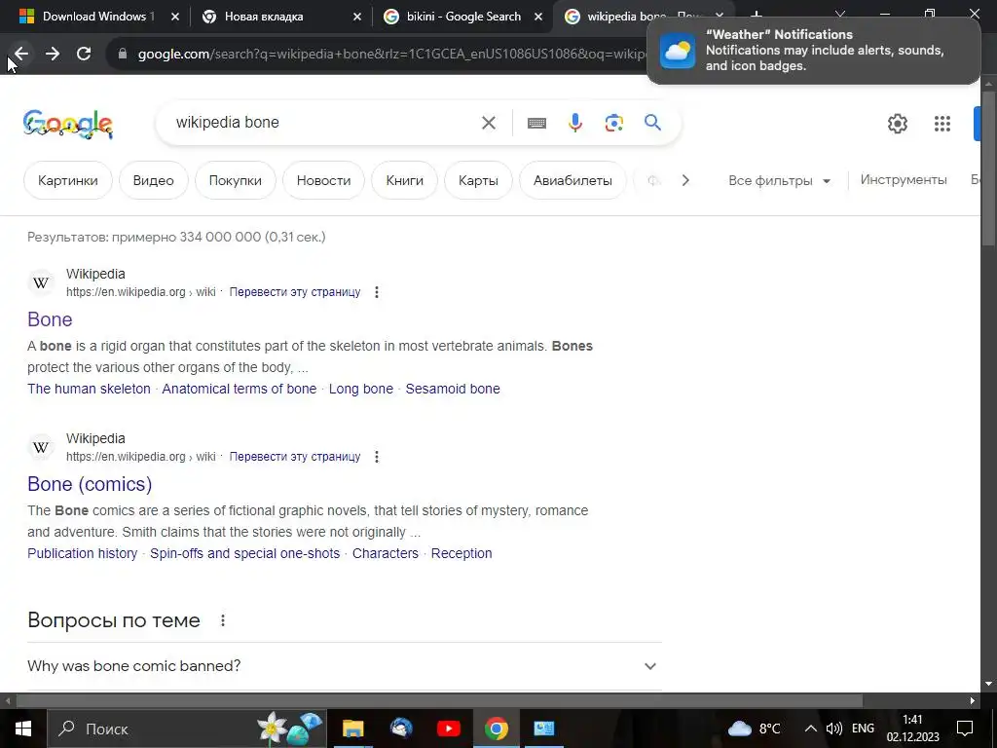
Task: Click Перевести эту страницу for Bone result
Action: pyautogui.click(x=294, y=292)
